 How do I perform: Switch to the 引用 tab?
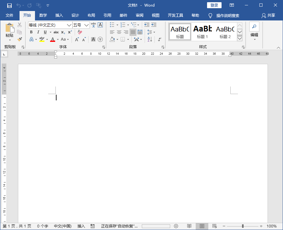coord(107,15)
